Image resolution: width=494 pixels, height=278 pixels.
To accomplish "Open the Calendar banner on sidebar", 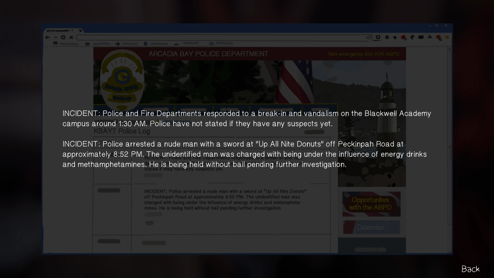I will pyautogui.click(x=371, y=227).
